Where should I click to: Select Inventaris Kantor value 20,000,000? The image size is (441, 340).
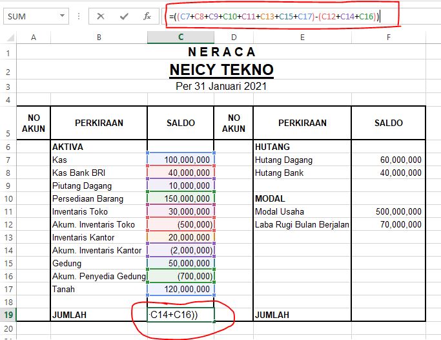tap(181, 237)
